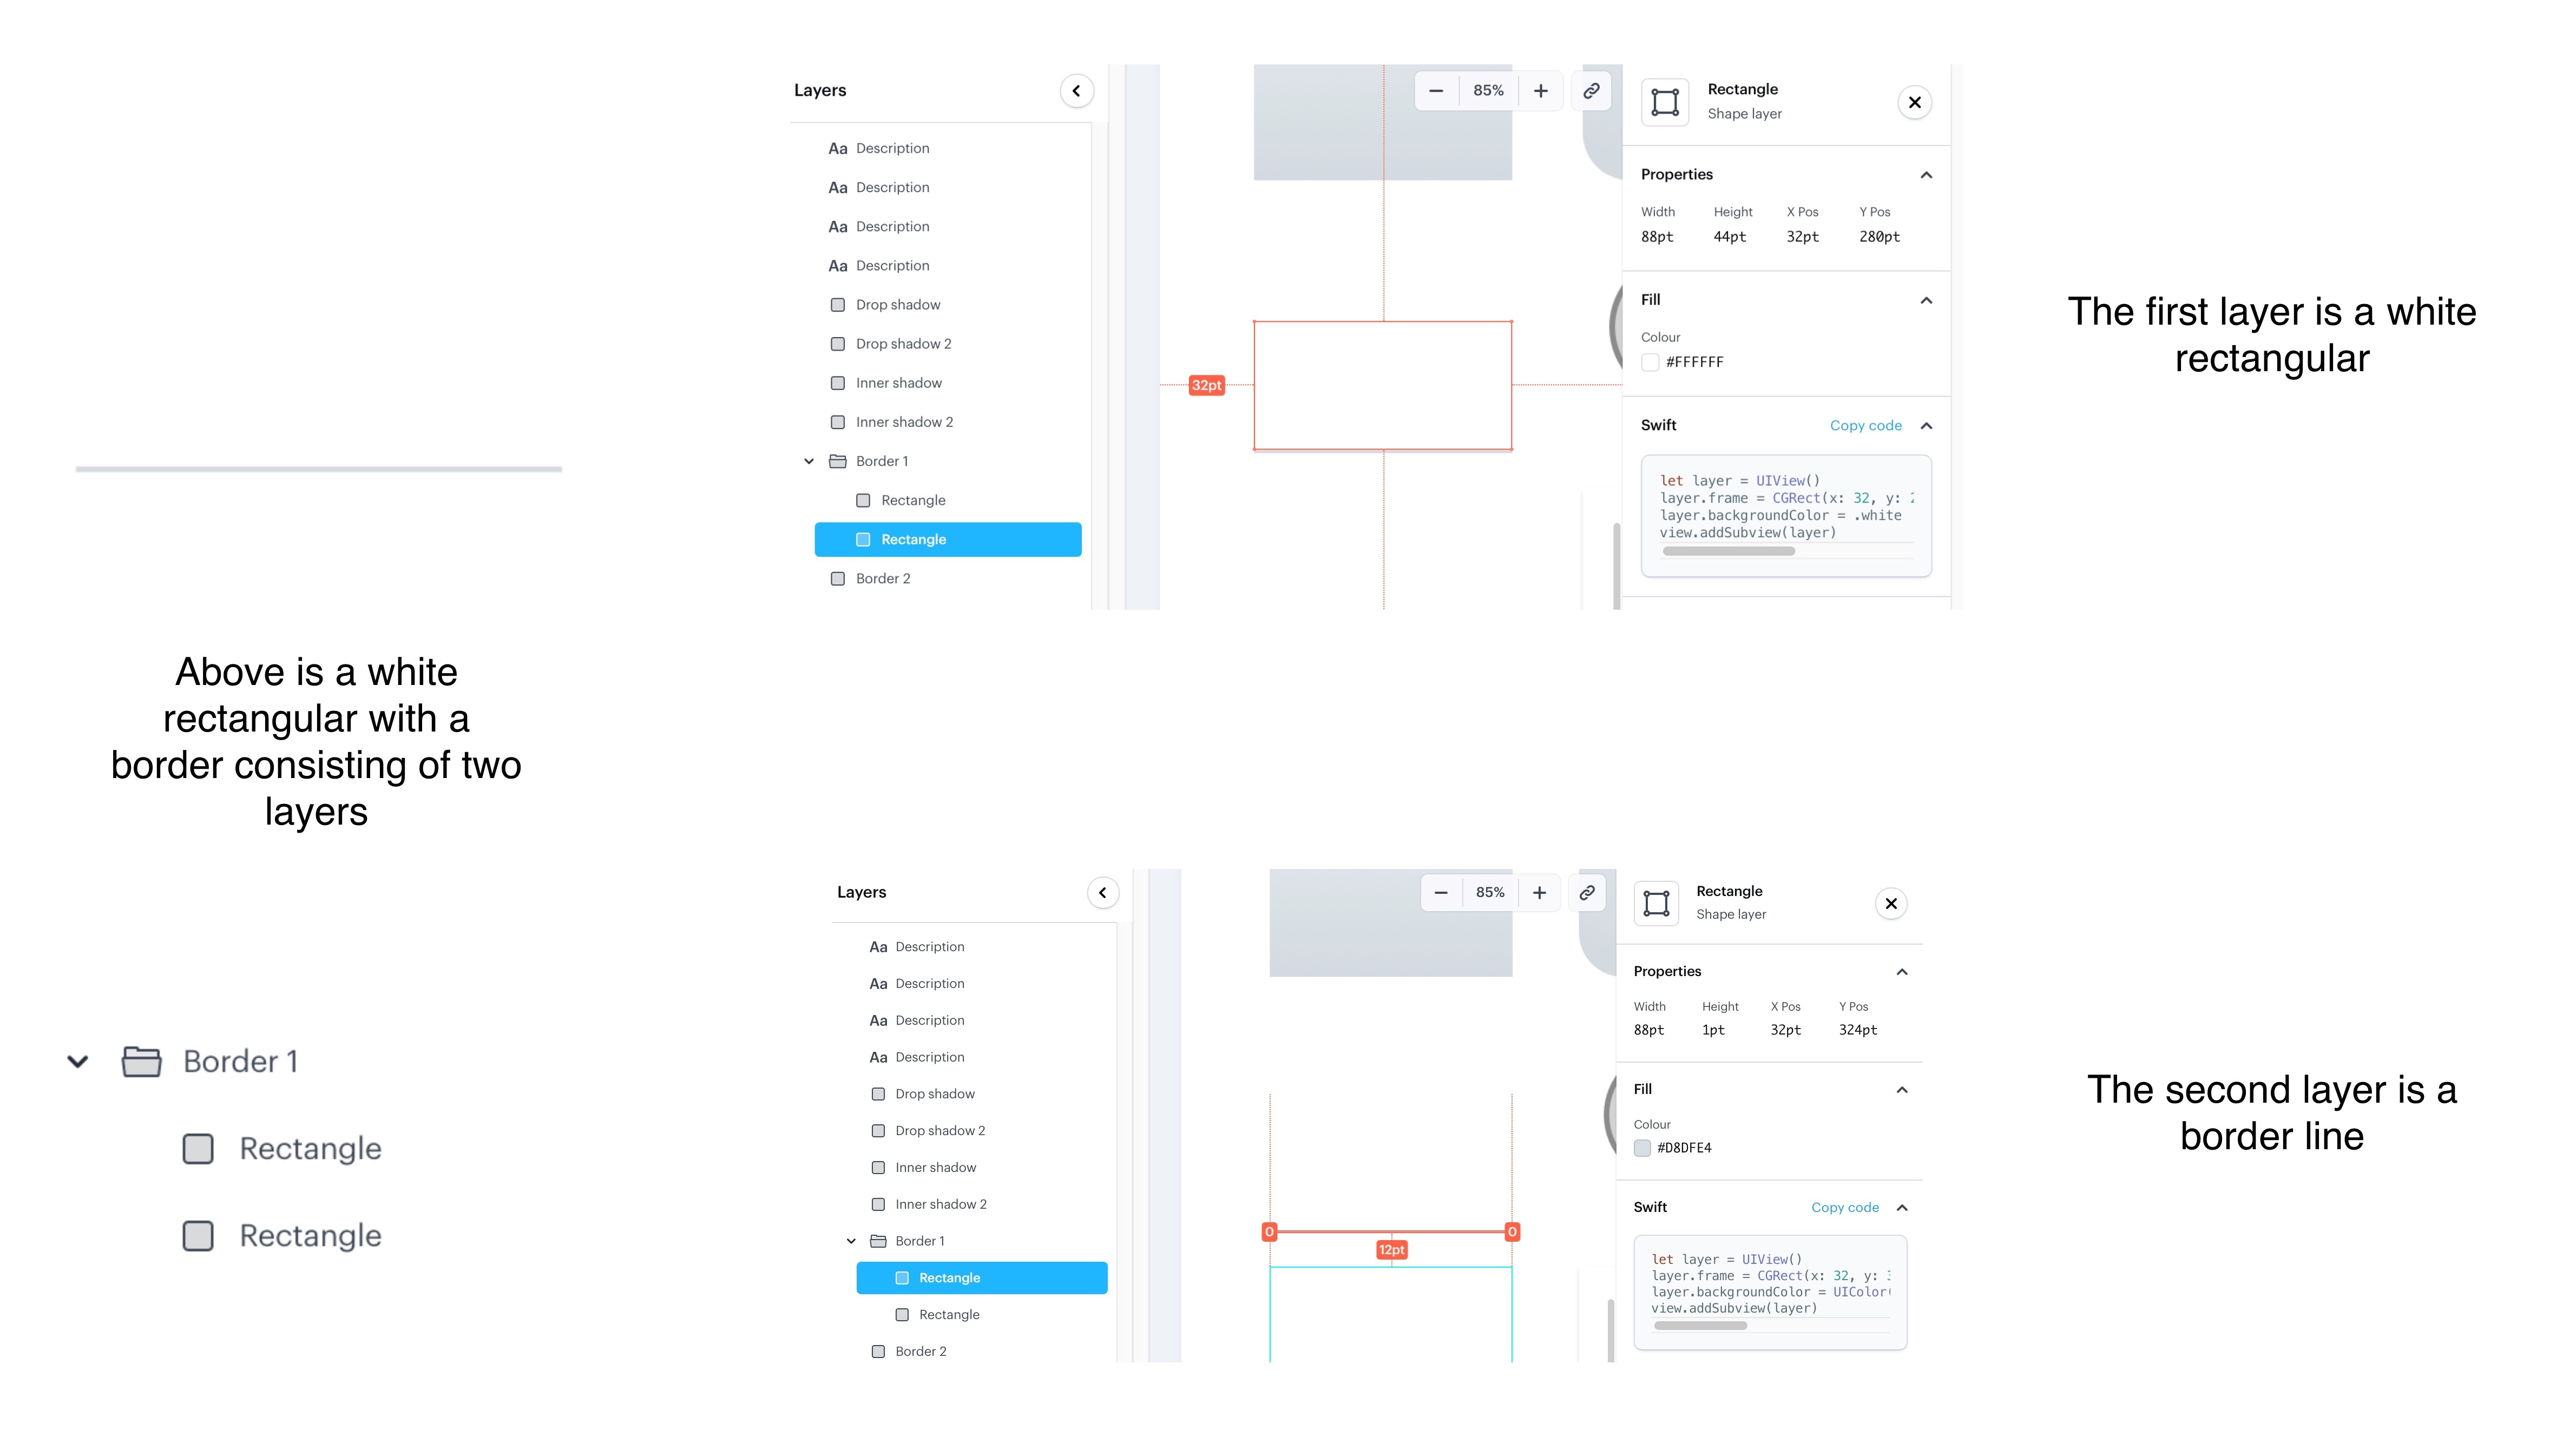Expand the Border 1 group layer
The height and width of the screenshot is (1443, 2576).
tap(78, 1061)
